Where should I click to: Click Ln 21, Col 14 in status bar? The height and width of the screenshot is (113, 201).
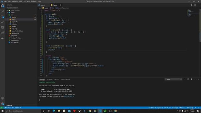click(152, 108)
